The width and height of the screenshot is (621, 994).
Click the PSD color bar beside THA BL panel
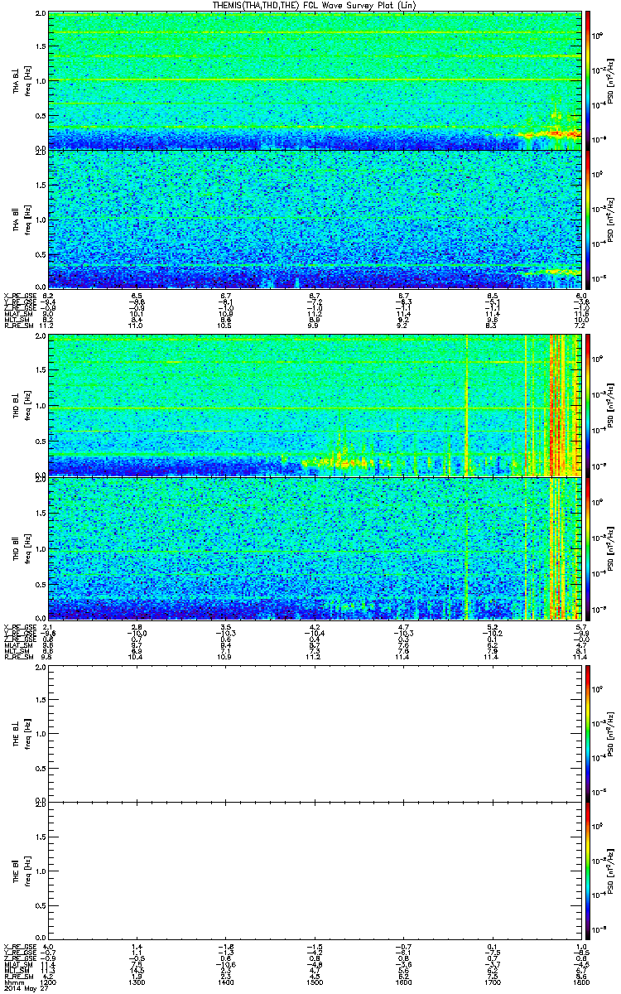[587, 80]
